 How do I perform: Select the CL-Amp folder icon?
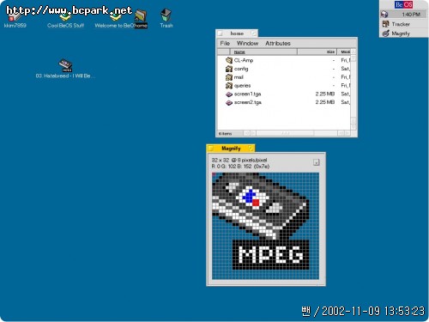(229, 60)
